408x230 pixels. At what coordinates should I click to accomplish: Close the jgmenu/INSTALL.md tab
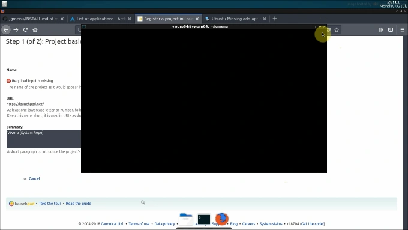(62, 19)
